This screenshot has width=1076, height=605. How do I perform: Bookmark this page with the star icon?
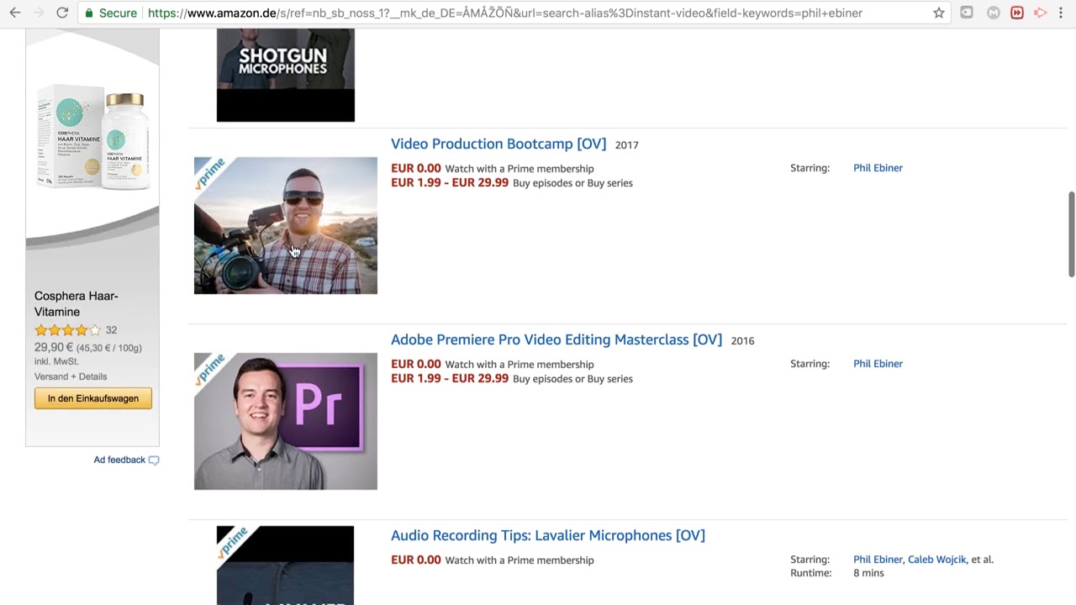point(938,13)
